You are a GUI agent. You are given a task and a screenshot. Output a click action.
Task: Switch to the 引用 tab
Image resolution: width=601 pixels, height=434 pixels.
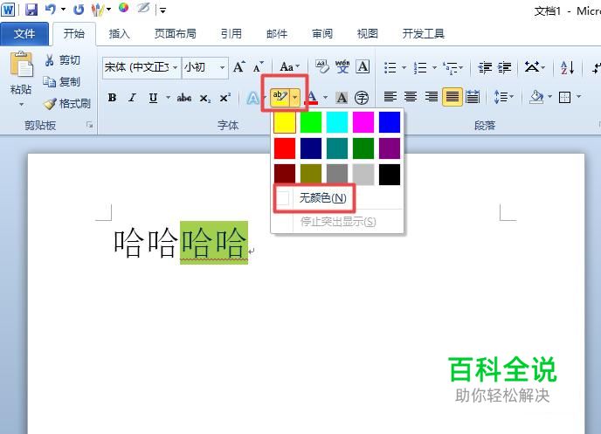[231, 34]
